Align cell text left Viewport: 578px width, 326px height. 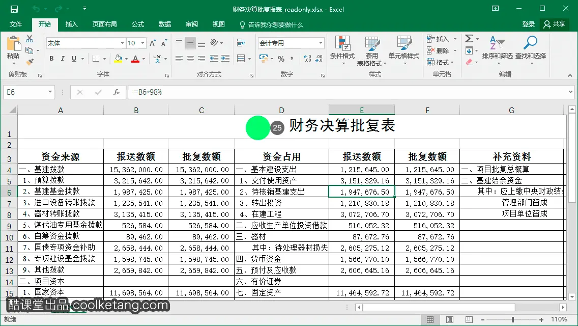(x=179, y=59)
